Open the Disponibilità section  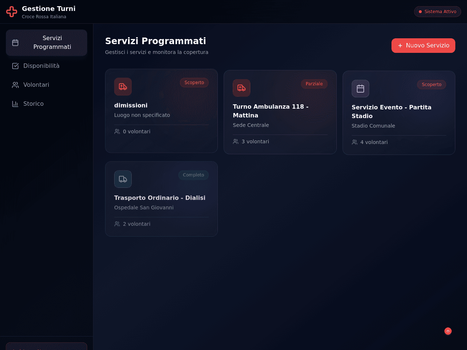tap(46, 66)
